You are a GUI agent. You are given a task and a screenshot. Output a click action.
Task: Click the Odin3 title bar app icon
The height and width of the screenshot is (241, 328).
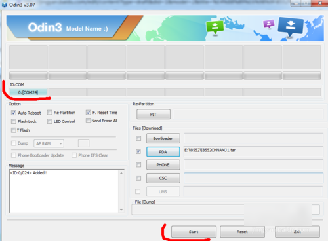5,5
